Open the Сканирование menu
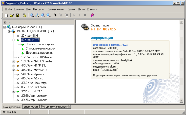The image size is (186, 115). (55, 9)
